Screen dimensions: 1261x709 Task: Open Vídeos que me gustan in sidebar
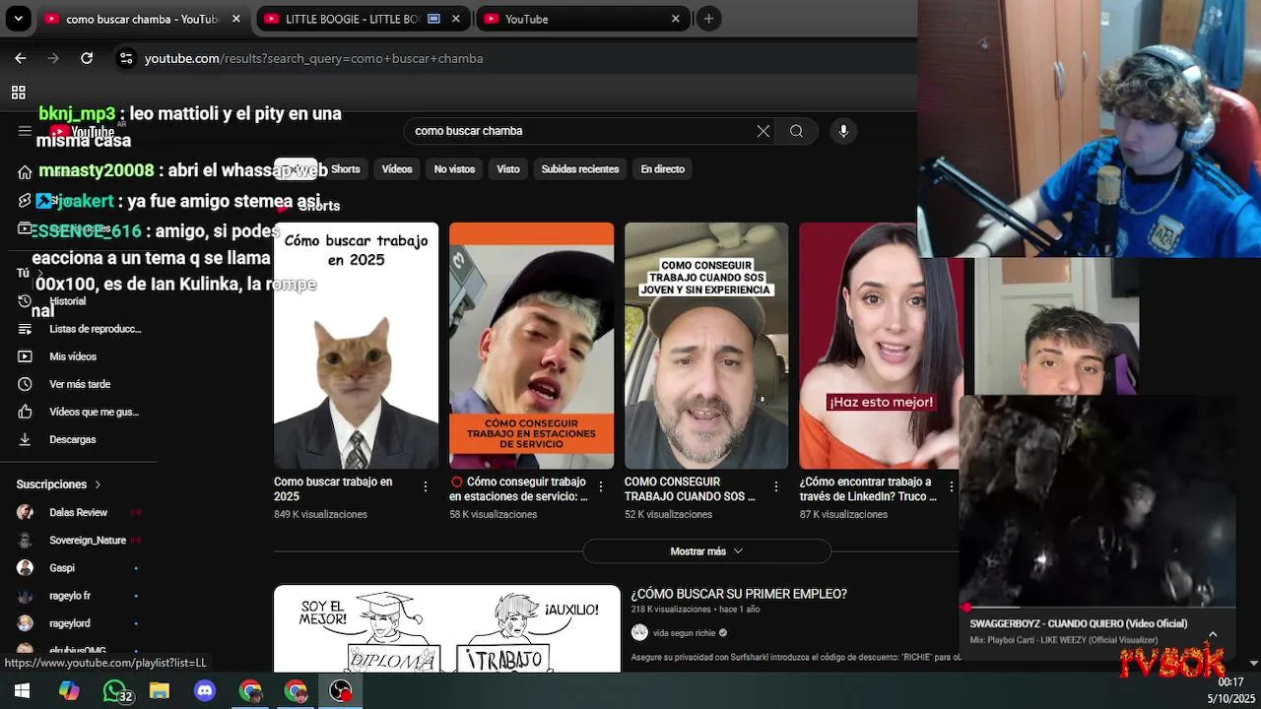95,412
